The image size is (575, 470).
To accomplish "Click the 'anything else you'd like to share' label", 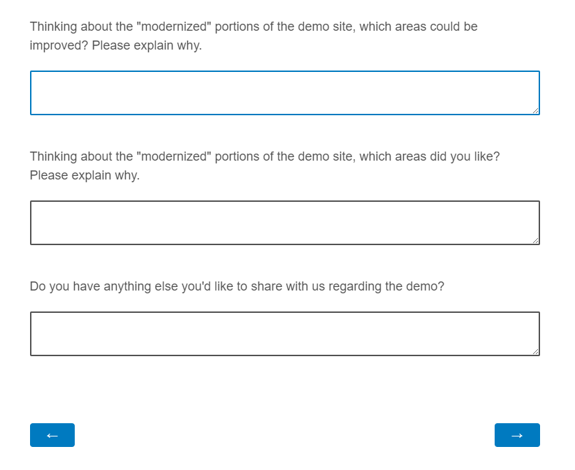I will pos(237,286).
